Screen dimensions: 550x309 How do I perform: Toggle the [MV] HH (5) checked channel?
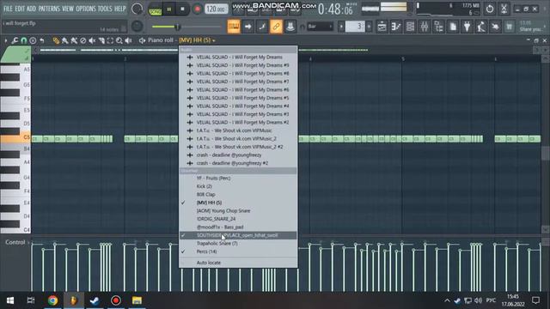pyautogui.click(x=238, y=203)
